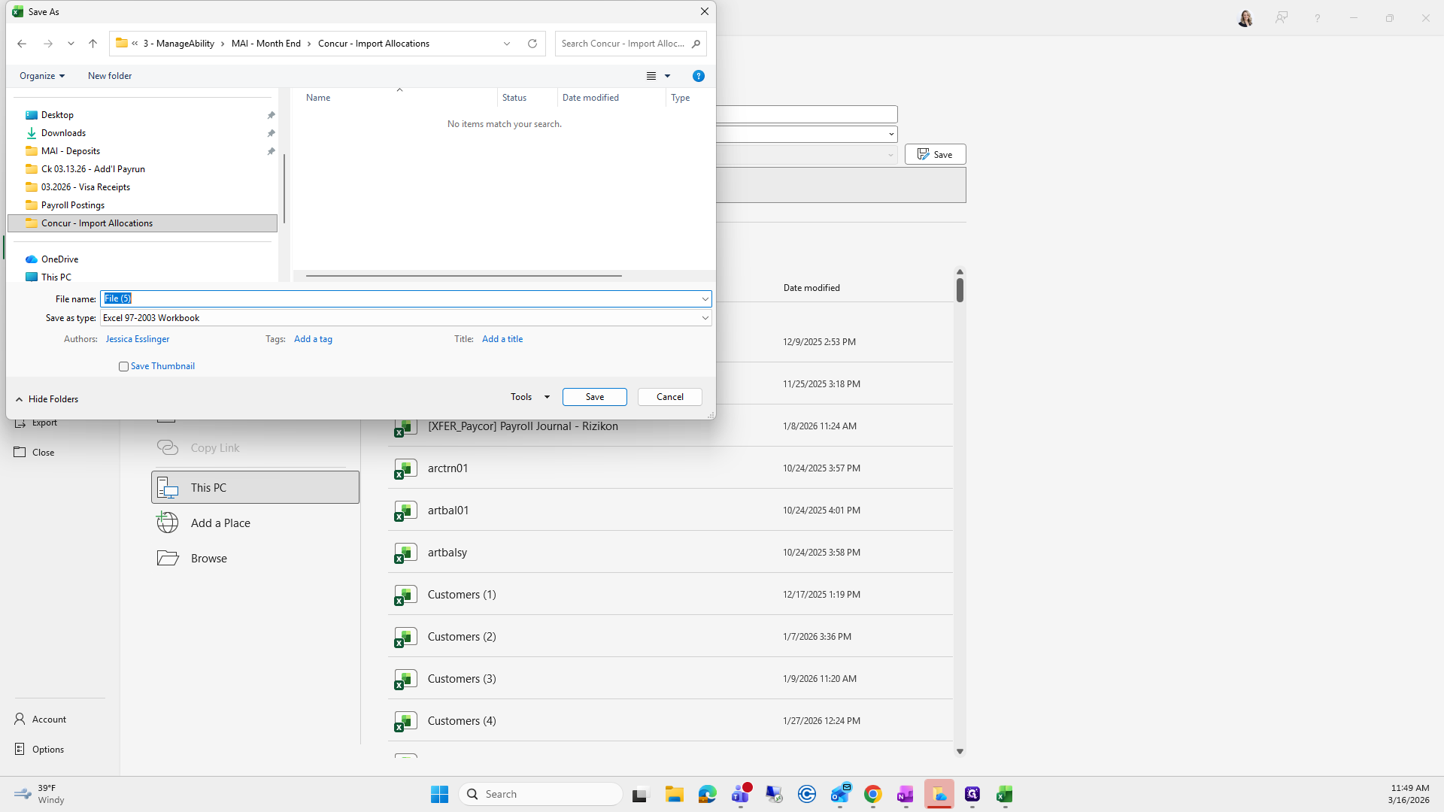This screenshot has height=812, width=1444.
Task: Click the Back arrow in Save As dialog
Action: point(22,44)
